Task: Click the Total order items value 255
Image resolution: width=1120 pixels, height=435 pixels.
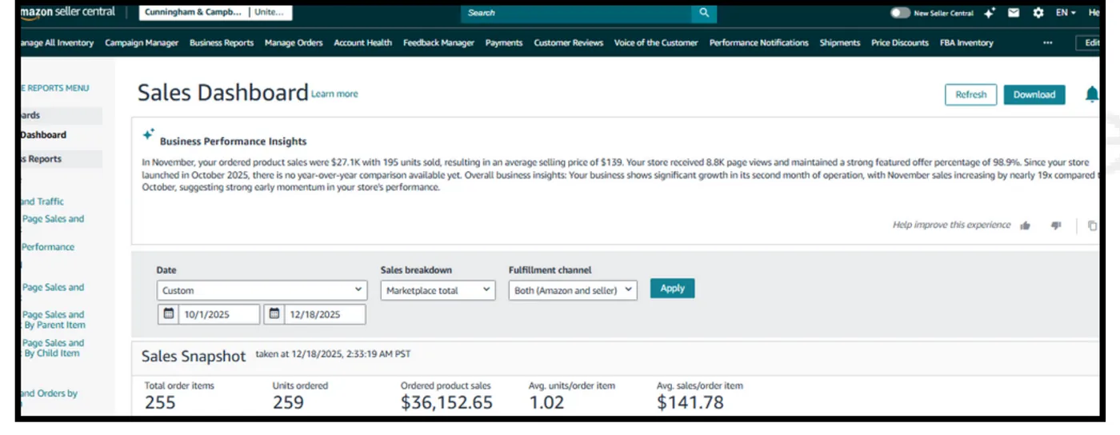Action: click(x=160, y=403)
